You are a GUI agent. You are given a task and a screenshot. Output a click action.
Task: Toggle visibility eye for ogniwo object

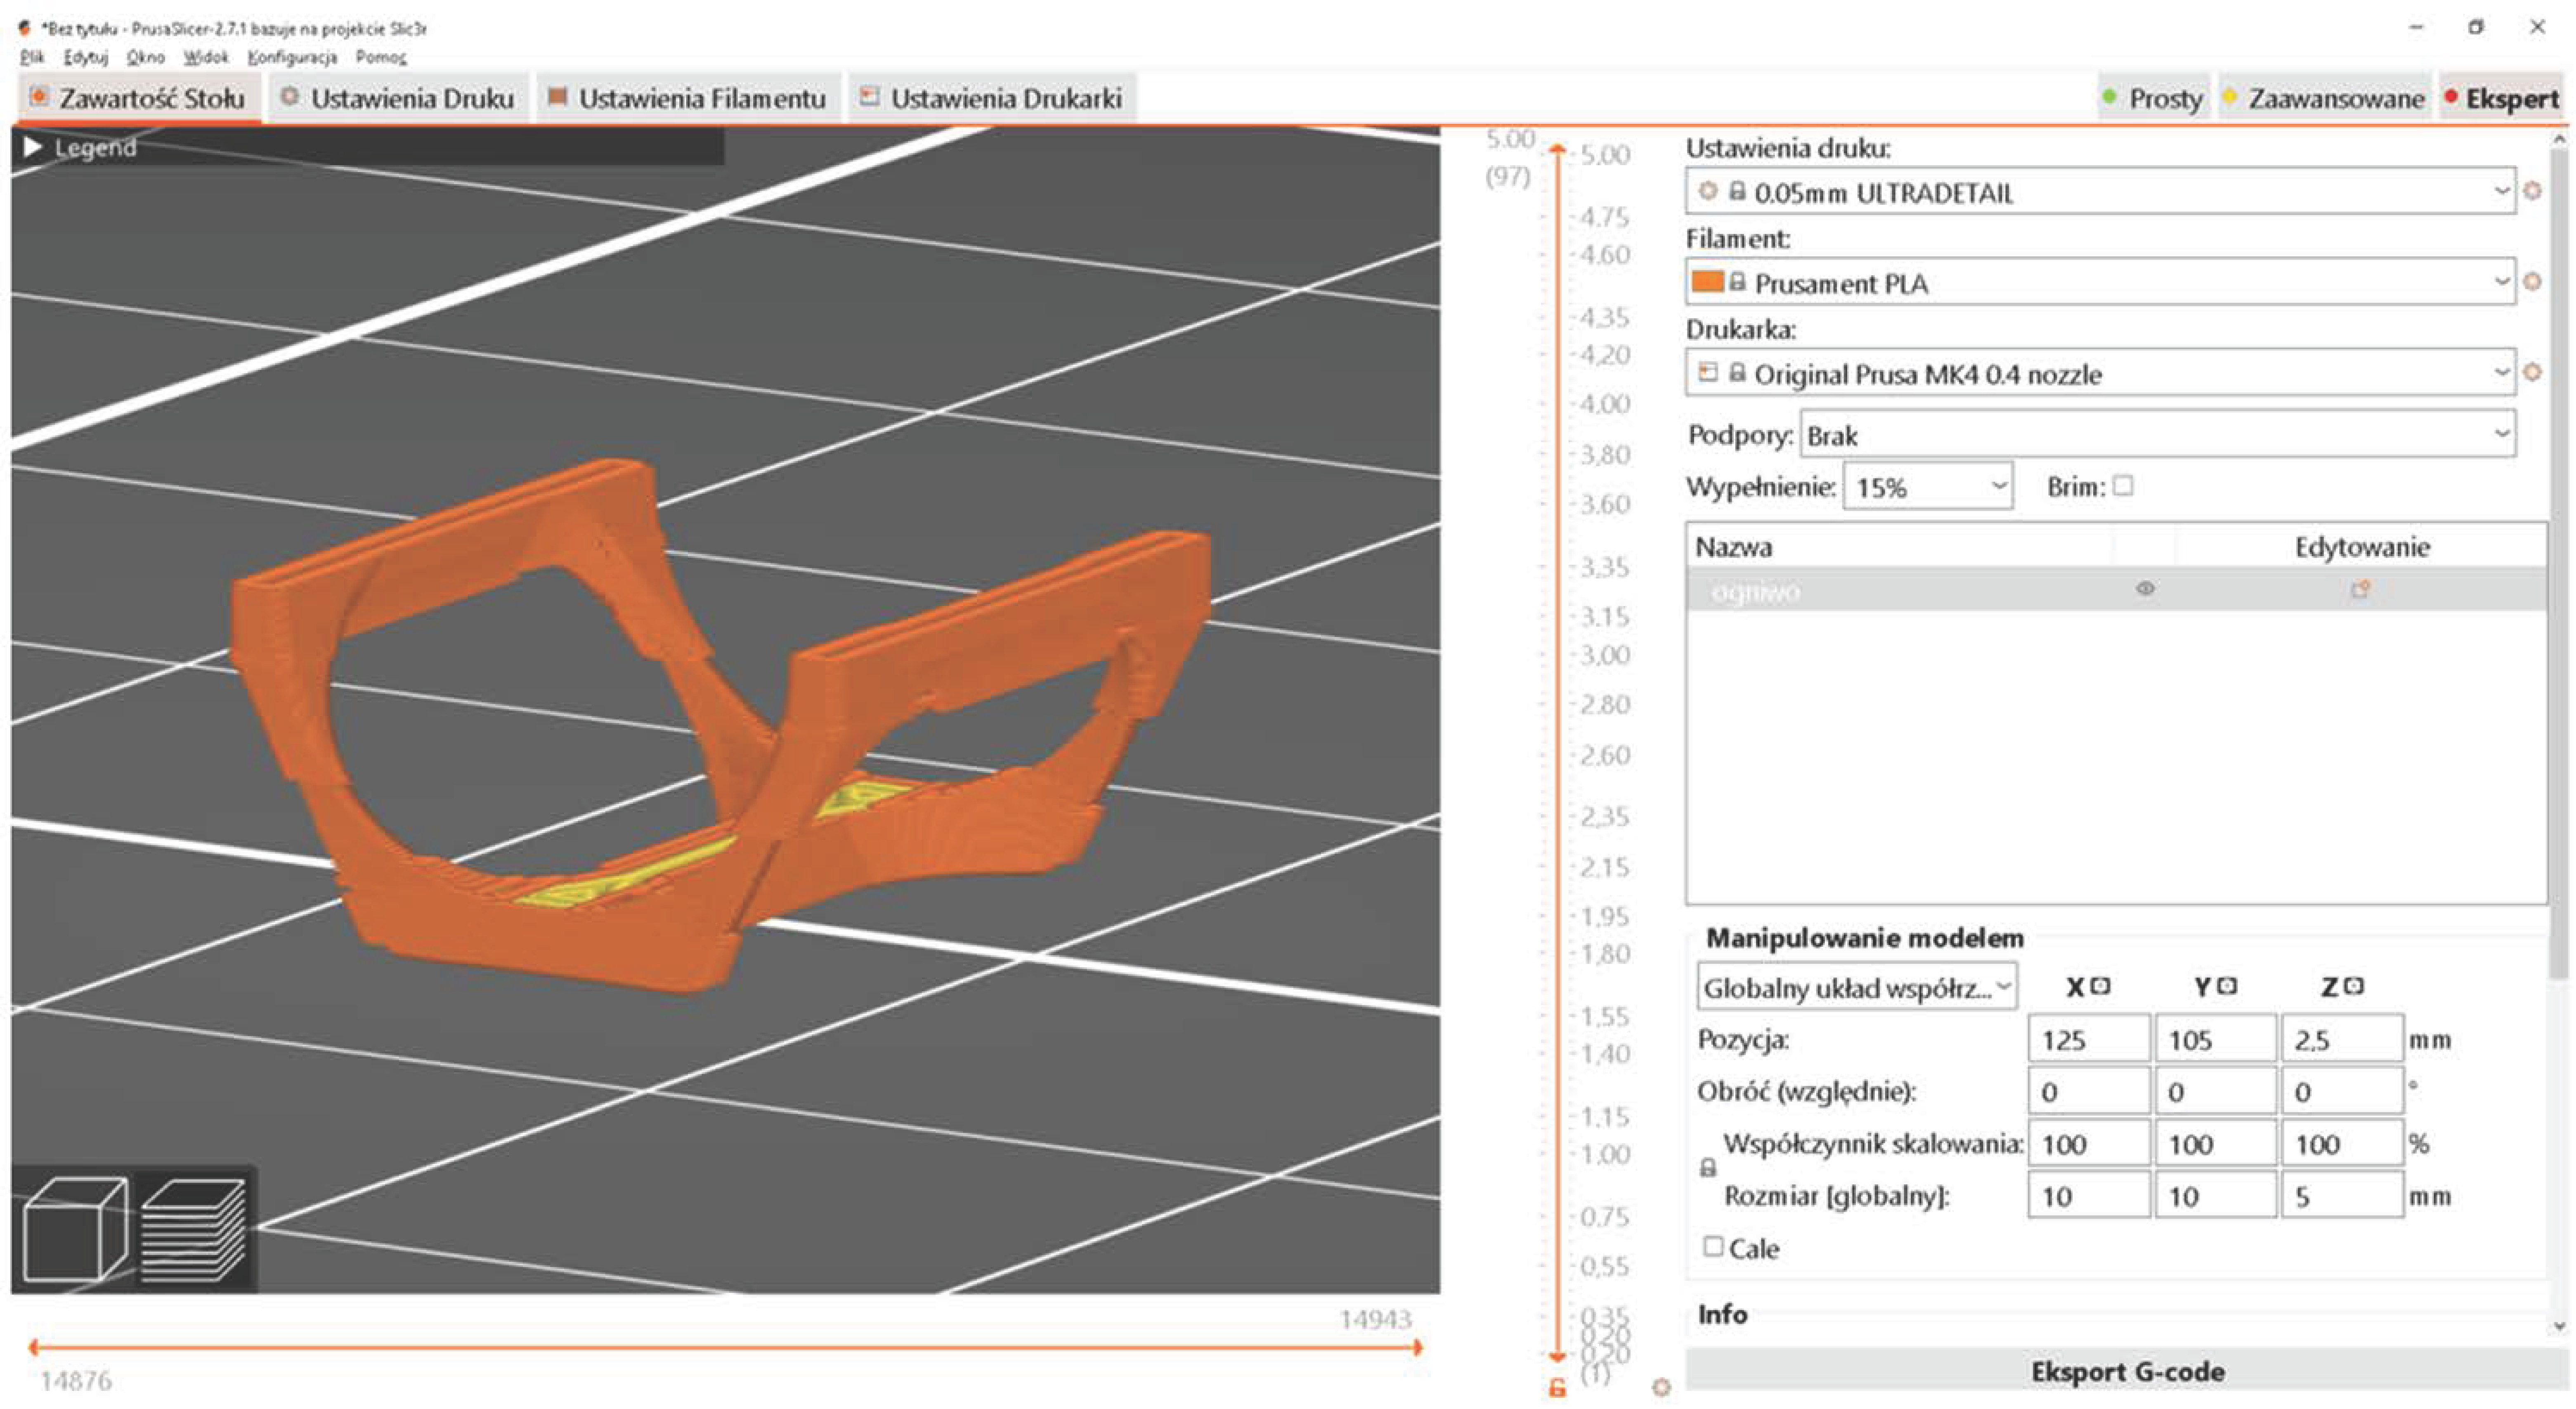point(2145,589)
